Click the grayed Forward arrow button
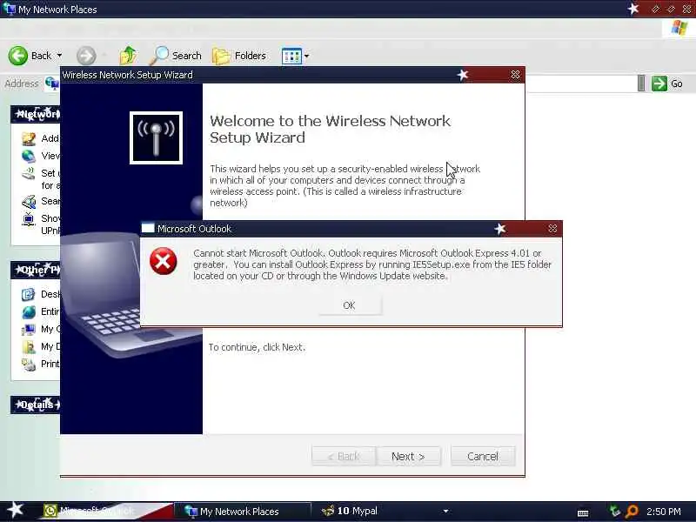This screenshot has height=522, width=696. [x=85, y=56]
